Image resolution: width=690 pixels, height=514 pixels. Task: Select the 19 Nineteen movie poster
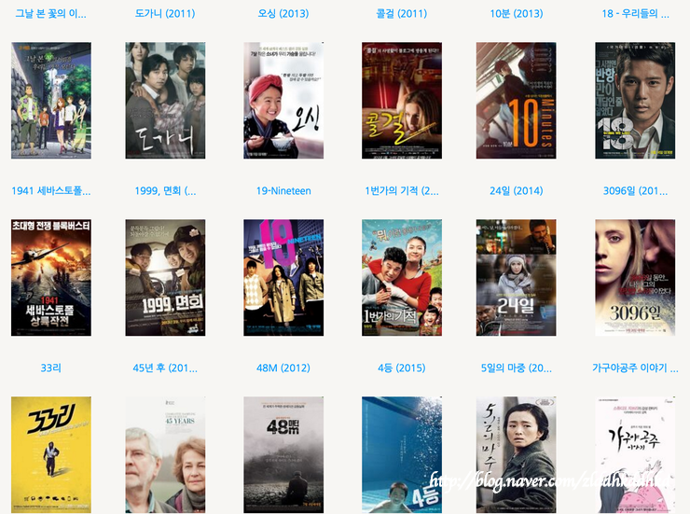pyautogui.click(x=283, y=278)
